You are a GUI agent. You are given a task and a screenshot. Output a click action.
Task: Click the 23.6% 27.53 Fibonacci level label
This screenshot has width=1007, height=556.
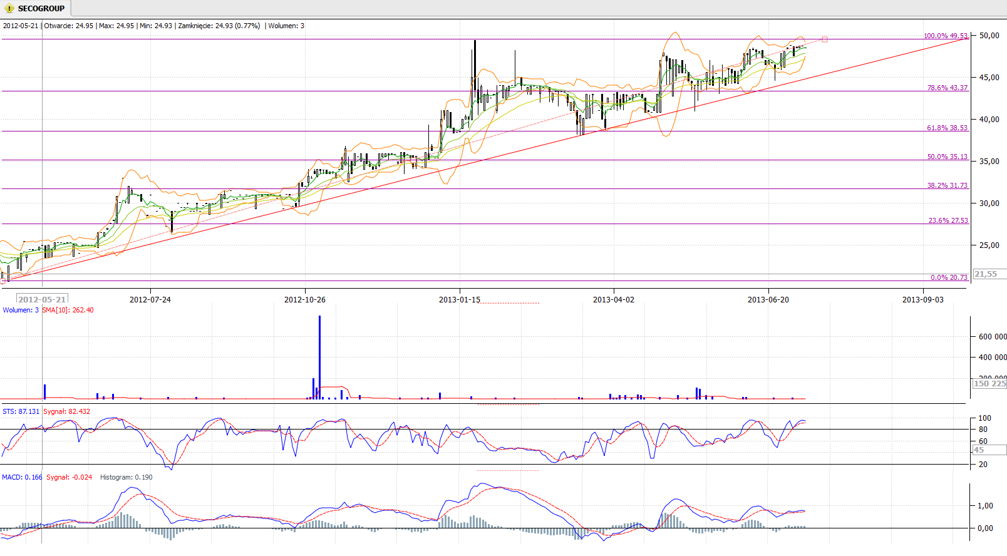(x=948, y=220)
